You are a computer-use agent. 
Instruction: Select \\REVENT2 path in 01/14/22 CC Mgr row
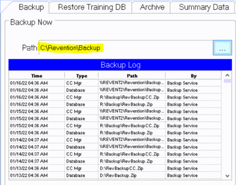pyautogui.click(x=132, y=140)
